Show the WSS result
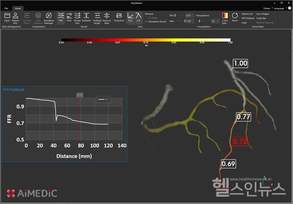 tap(69, 18)
